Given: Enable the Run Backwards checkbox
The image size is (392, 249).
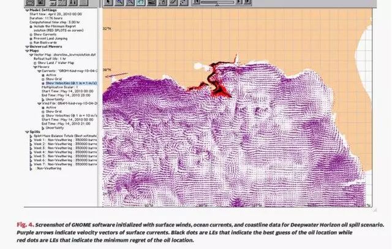Looking at the screenshot, I should pyautogui.click(x=31, y=43).
